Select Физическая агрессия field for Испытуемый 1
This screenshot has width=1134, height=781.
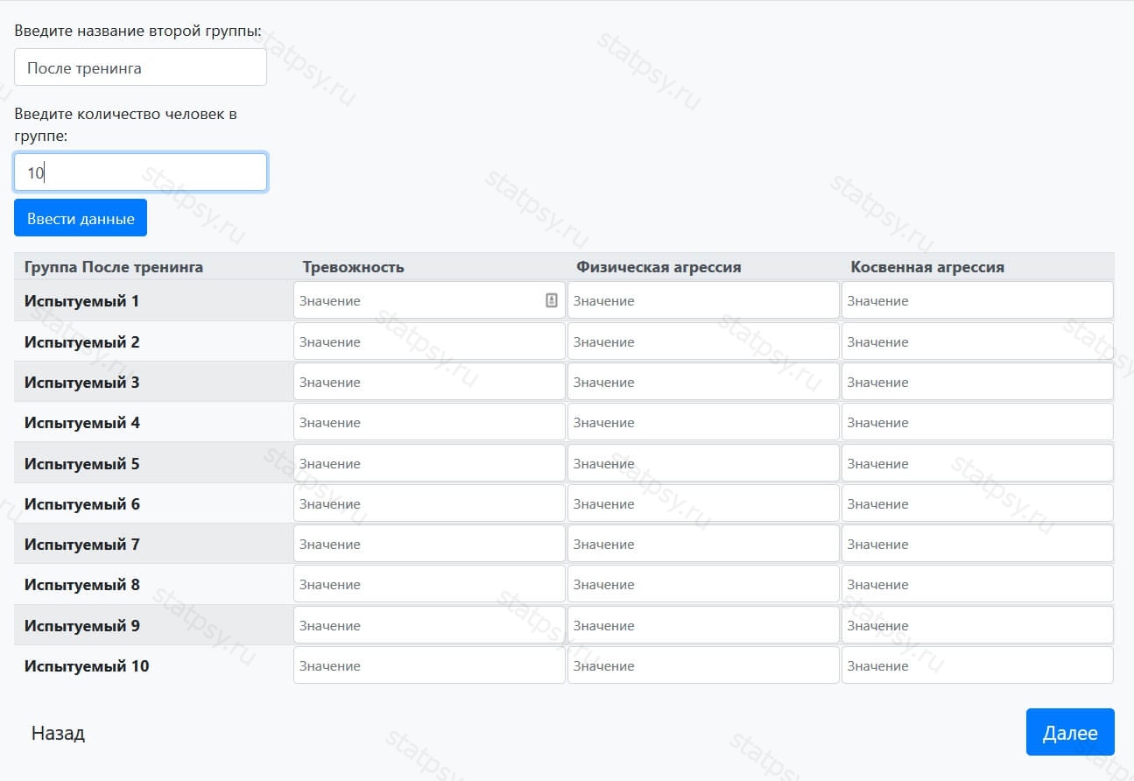703,300
